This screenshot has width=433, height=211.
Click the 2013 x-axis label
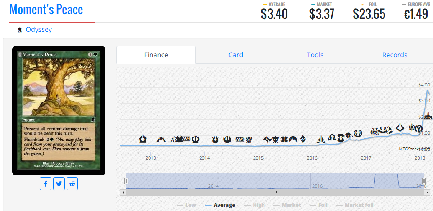click(x=151, y=158)
